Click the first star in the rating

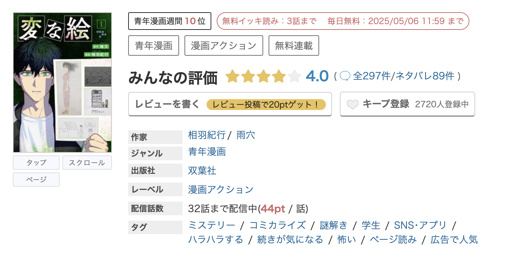coord(233,76)
